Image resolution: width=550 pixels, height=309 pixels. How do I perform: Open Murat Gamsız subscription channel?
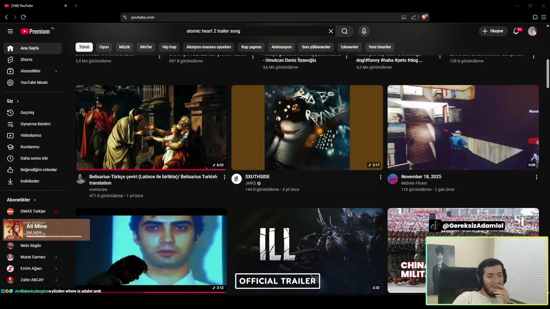click(x=33, y=257)
